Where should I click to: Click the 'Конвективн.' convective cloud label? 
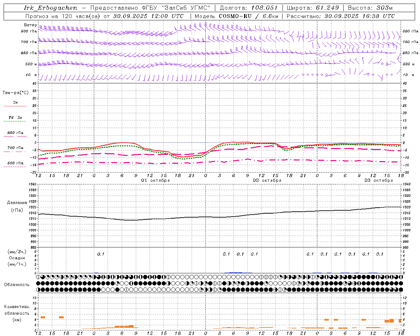click(17, 307)
